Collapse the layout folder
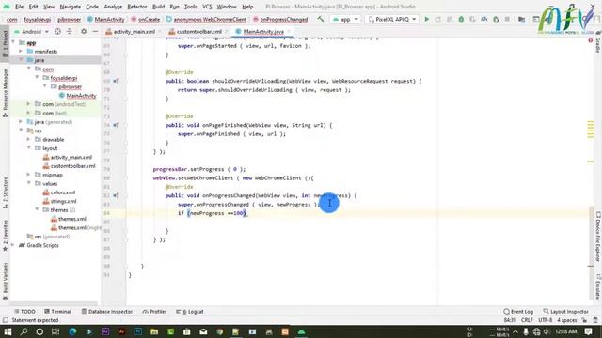Image resolution: width=602 pixels, height=338 pixels. click(x=29, y=148)
